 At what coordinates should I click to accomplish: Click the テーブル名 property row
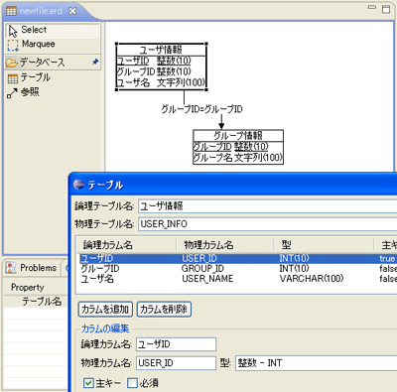(x=36, y=302)
